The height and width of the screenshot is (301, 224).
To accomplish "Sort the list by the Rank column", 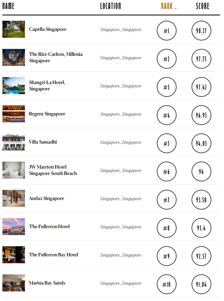I will pos(167,6).
